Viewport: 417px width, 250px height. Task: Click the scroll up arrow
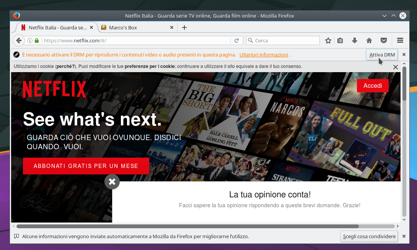click(x=404, y=64)
